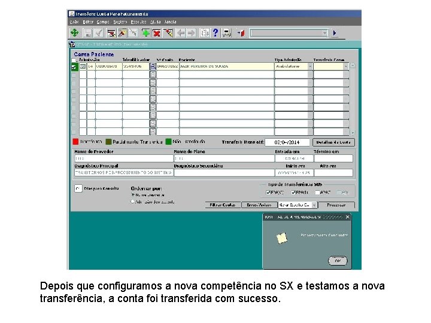Click the small icon left of admission number 14
Viewport: 431px width, 323px height.
coord(83,66)
